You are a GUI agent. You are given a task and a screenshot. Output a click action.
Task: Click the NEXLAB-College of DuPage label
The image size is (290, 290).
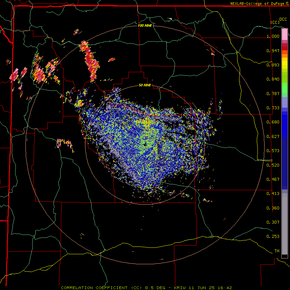[x=257, y=4]
